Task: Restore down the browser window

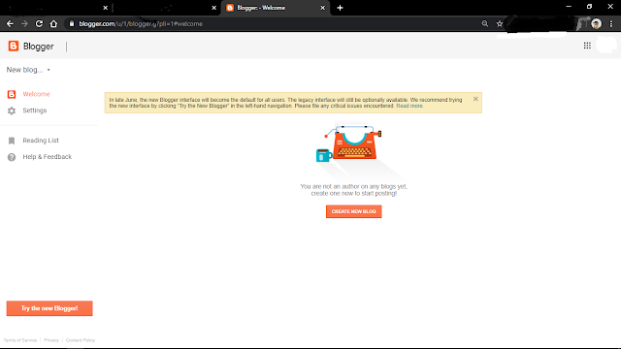Action: coord(589,7)
